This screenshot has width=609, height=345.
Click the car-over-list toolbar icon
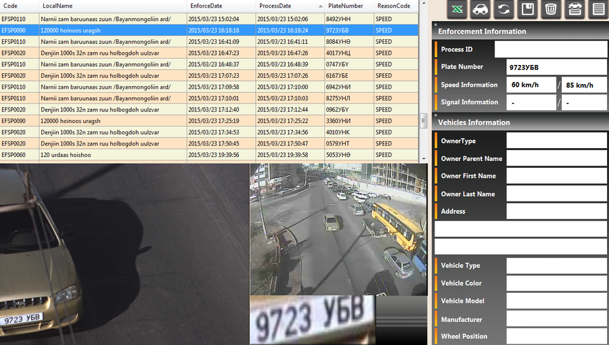click(574, 9)
